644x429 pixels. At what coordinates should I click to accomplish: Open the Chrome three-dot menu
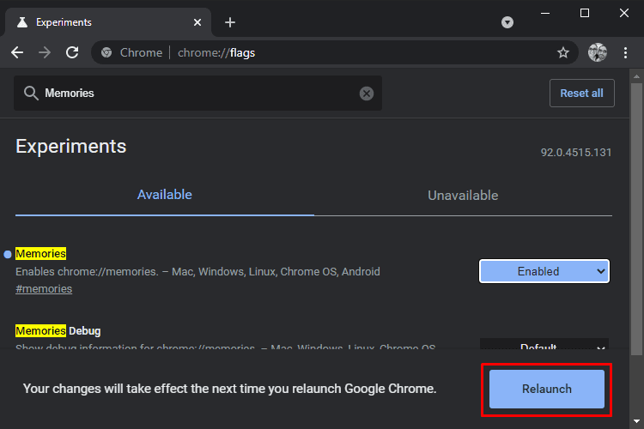pyautogui.click(x=625, y=52)
